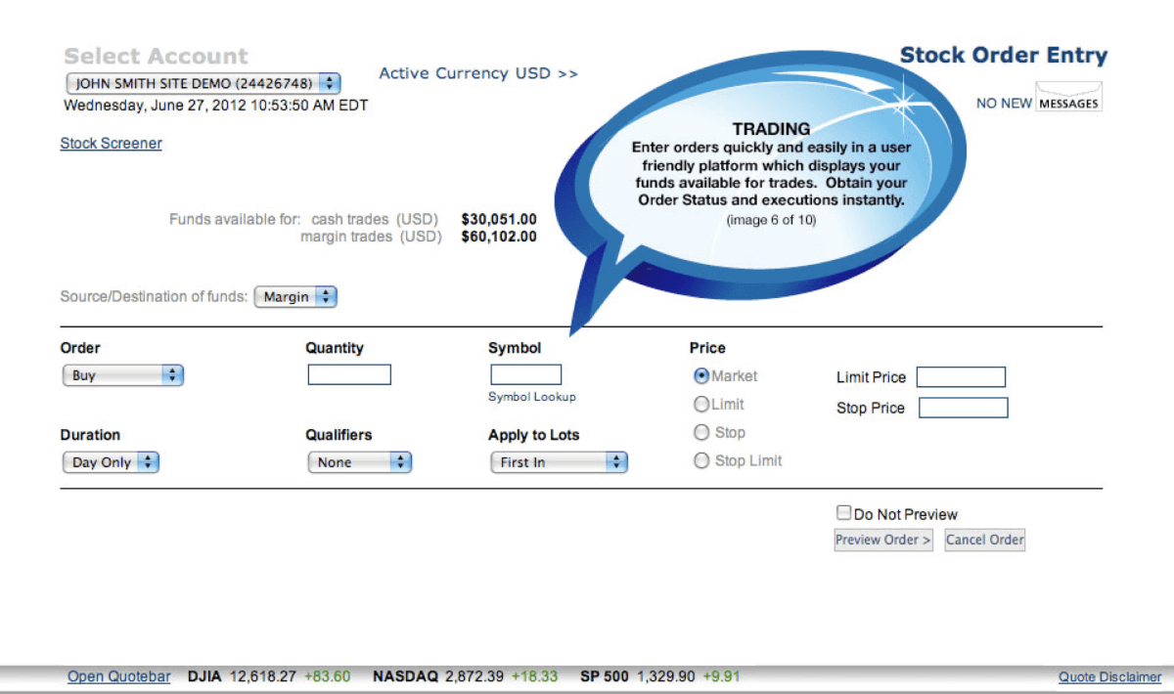
Task: Select the Stop Limit price option
Action: tap(700, 460)
